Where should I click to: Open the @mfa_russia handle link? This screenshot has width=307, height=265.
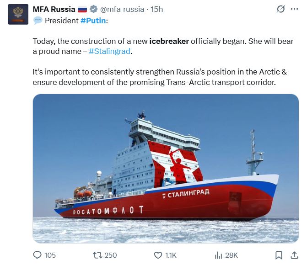point(121,9)
